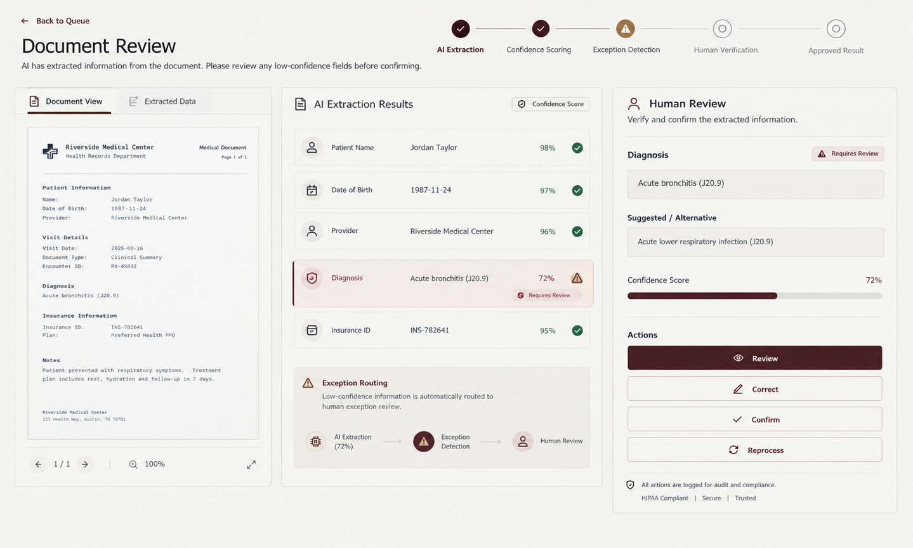Go to the next document page
The height and width of the screenshot is (548, 913).
pos(85,464)
